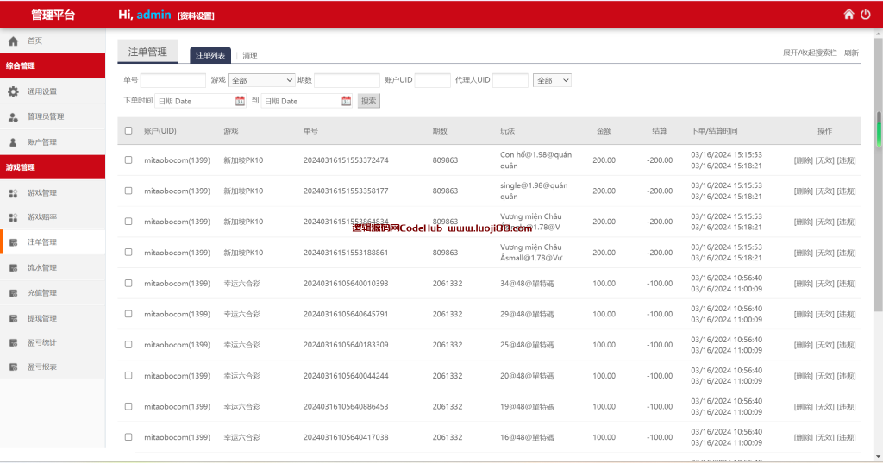Click the admin username in header

[x=153, y=15]
